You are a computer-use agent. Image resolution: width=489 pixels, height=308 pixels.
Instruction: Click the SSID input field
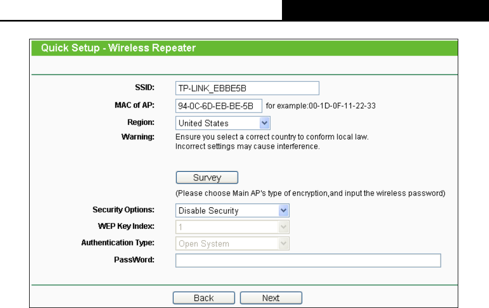click(x=247, y=88)
